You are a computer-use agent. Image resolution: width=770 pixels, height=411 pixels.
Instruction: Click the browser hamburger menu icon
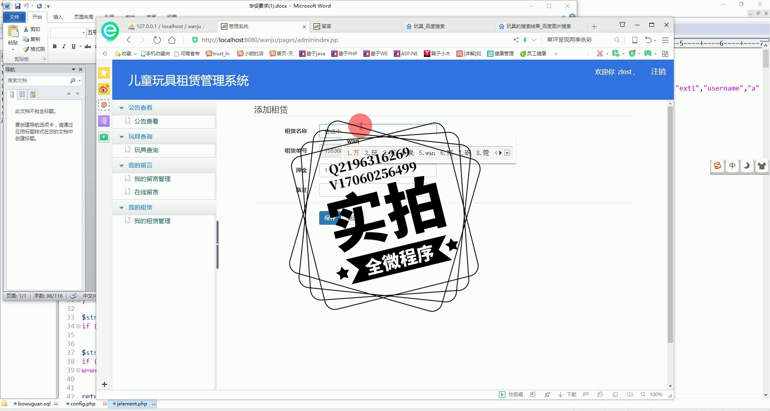coord(665,40)
